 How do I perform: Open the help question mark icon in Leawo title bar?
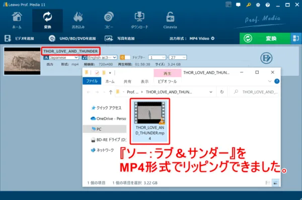point(268,5)
